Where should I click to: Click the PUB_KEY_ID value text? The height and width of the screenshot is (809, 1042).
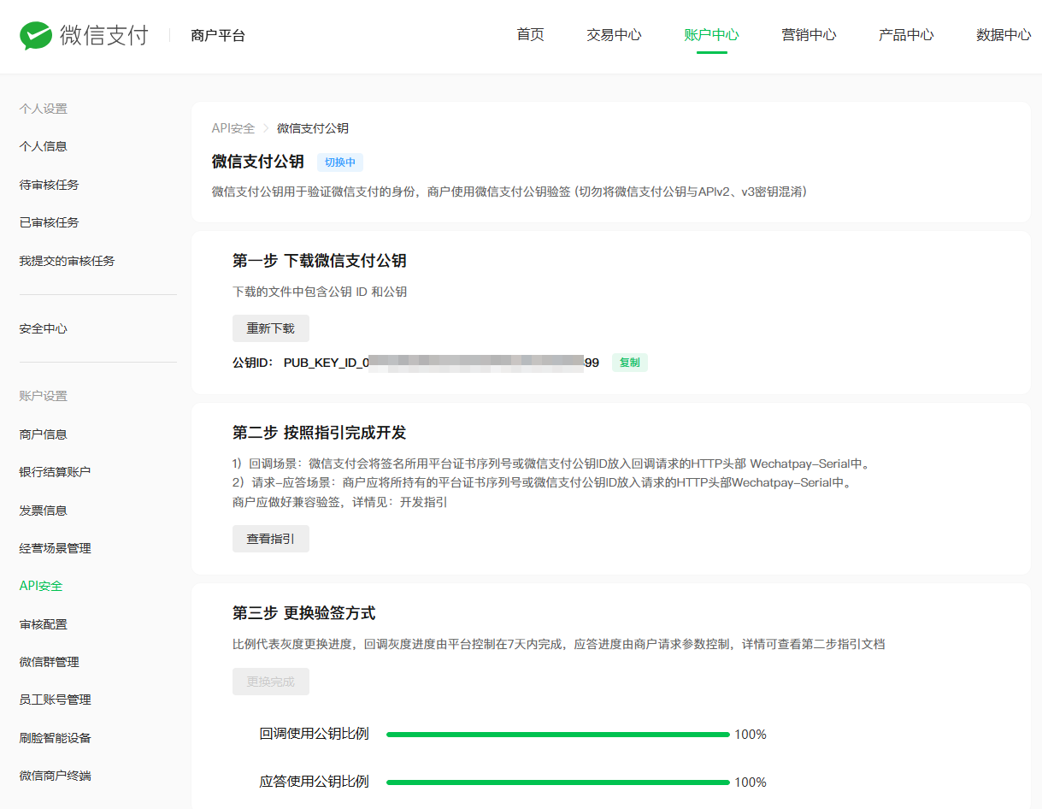point(441,363)
